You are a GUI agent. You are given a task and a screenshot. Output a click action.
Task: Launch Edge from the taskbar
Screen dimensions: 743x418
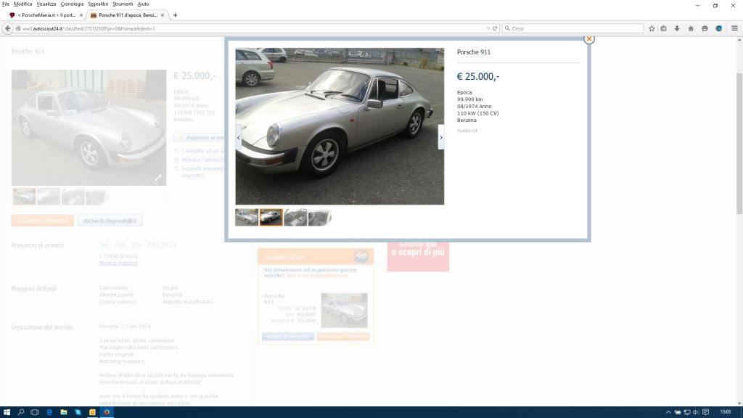(49, 412)
